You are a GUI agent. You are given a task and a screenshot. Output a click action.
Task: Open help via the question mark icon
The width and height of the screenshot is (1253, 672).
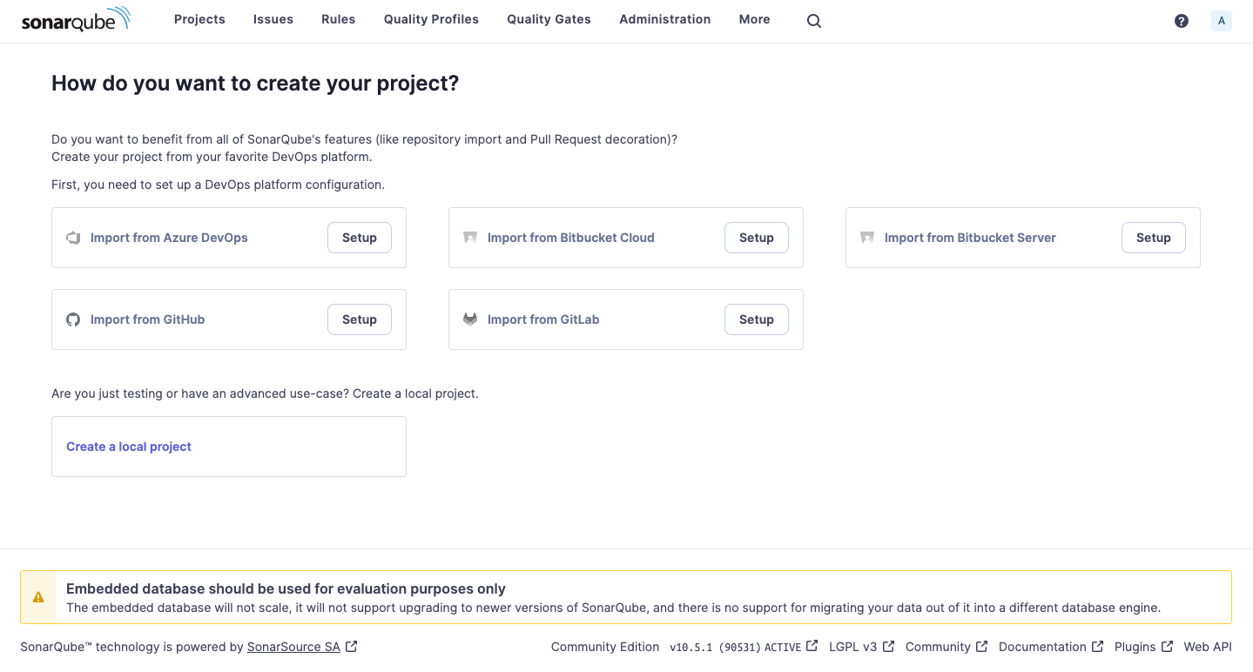tap(1181, 20)
